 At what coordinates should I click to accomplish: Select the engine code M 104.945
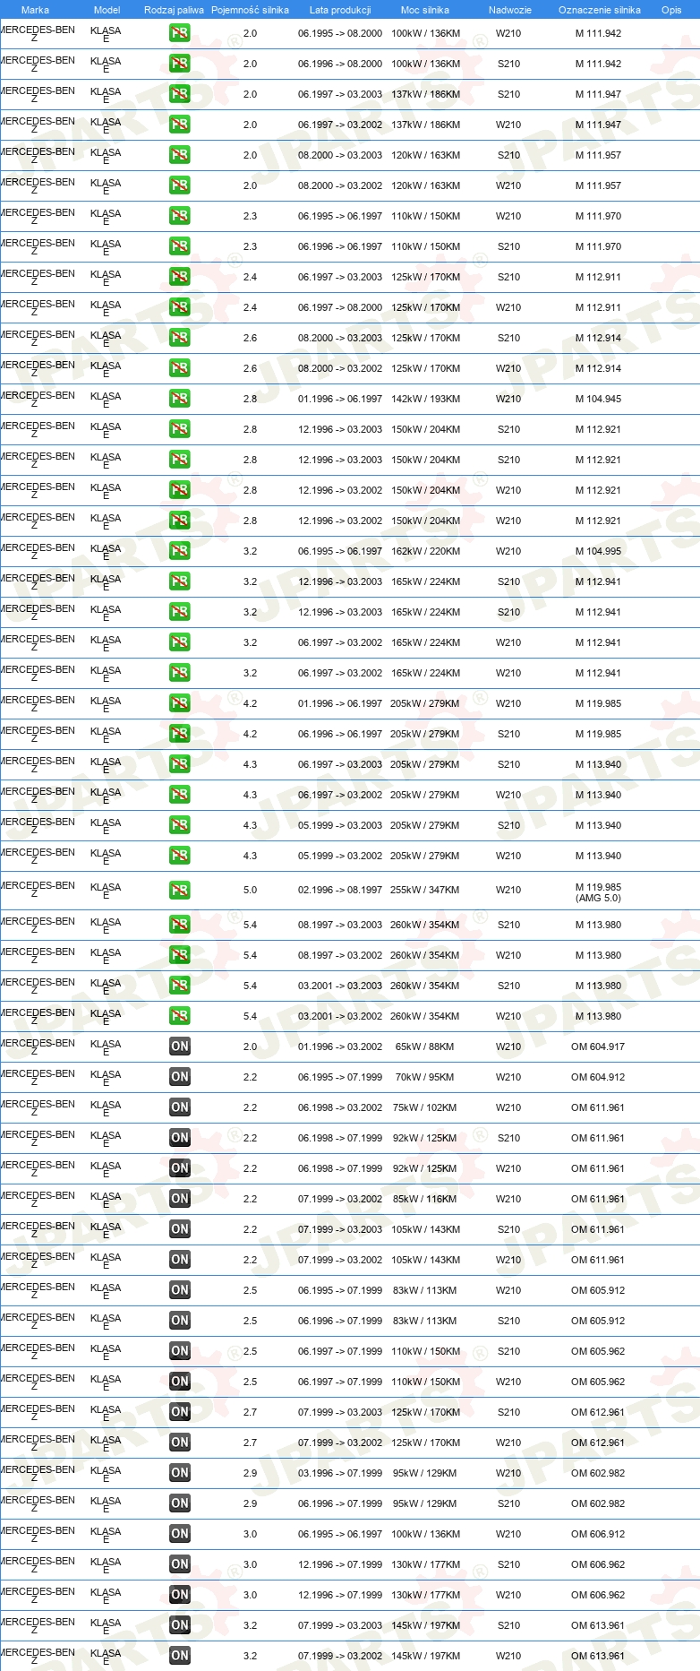tap(598, 399)
